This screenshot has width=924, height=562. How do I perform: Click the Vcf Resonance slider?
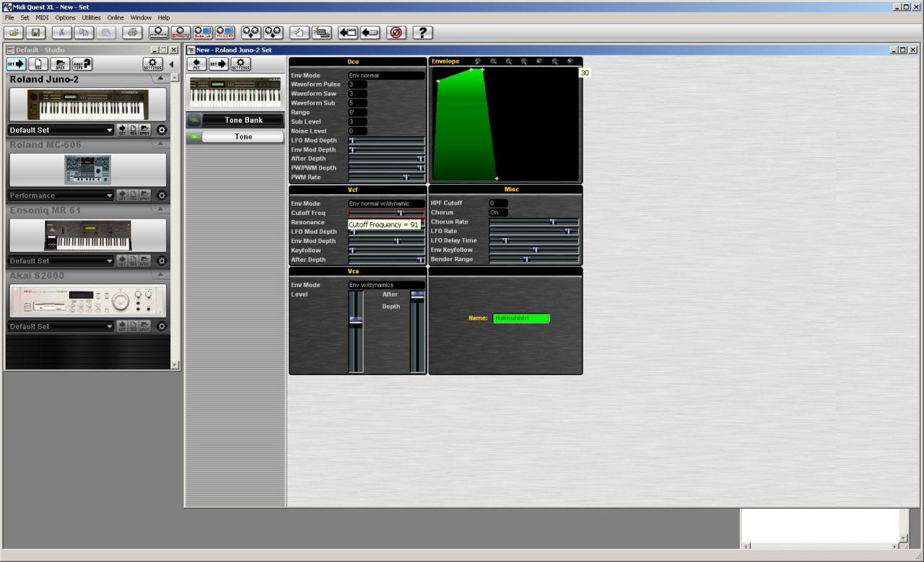386,222
